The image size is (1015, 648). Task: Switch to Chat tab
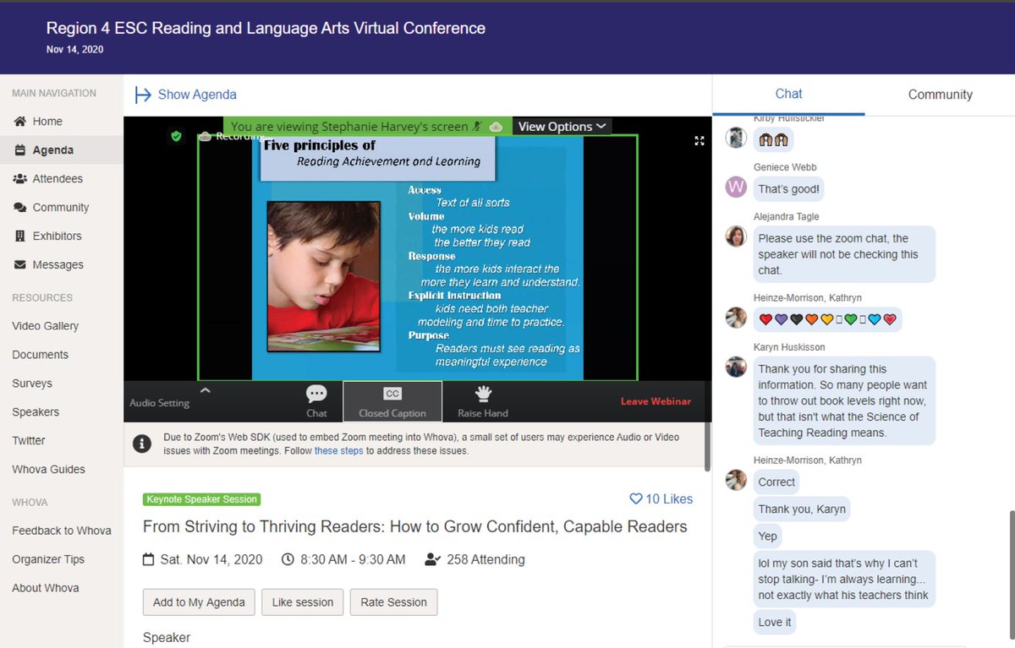pyautogui.click(x=788, y=95)
